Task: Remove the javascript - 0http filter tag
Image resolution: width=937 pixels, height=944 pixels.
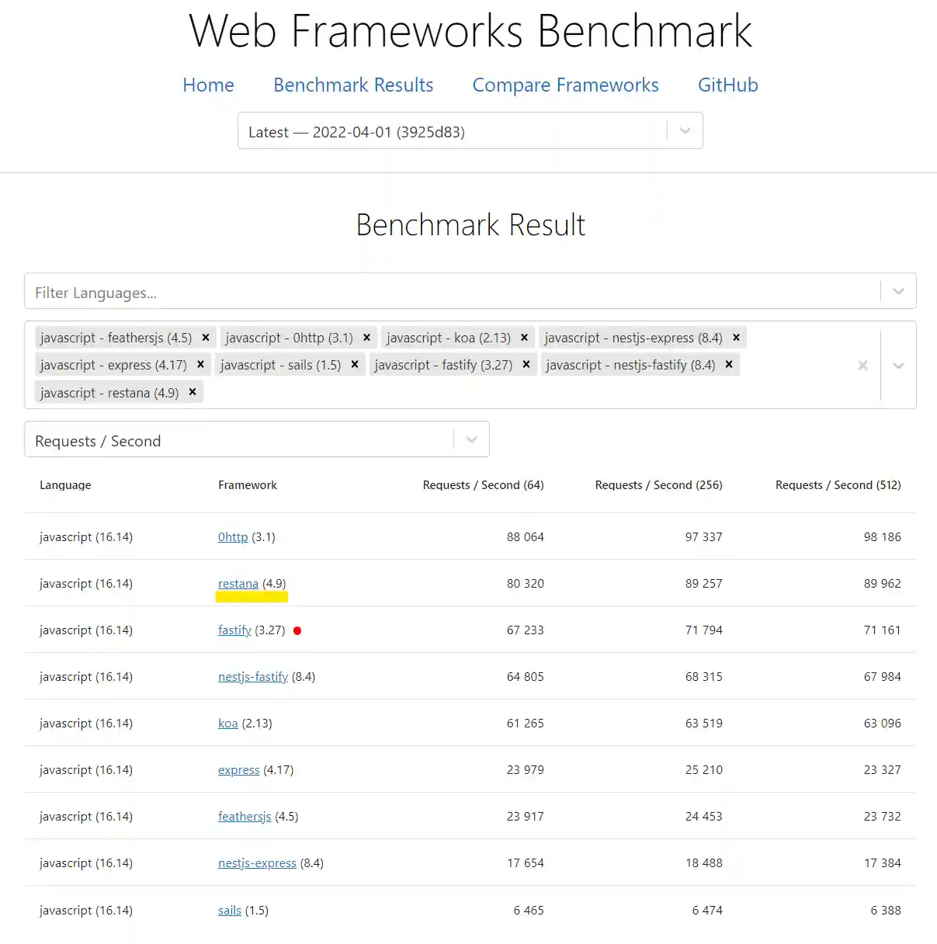Action: coord(366,337)
